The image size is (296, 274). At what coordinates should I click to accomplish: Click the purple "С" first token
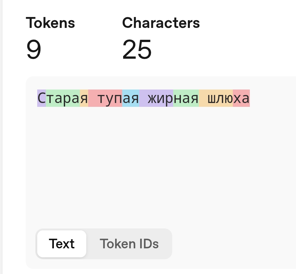(x=41, y=98)
